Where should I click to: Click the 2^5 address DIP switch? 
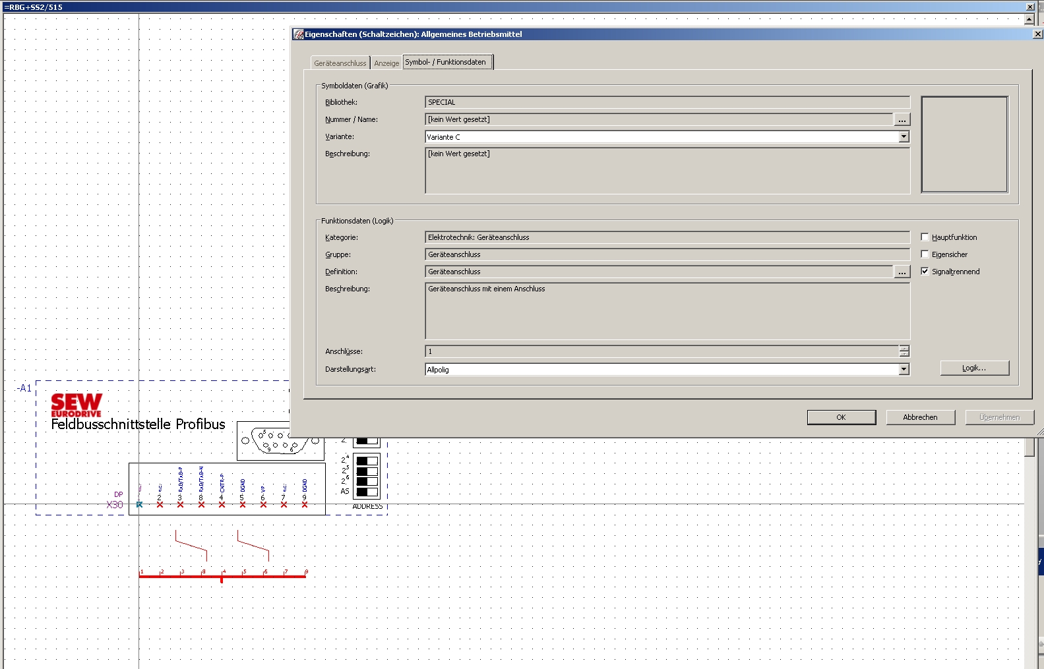click(367, 471)
